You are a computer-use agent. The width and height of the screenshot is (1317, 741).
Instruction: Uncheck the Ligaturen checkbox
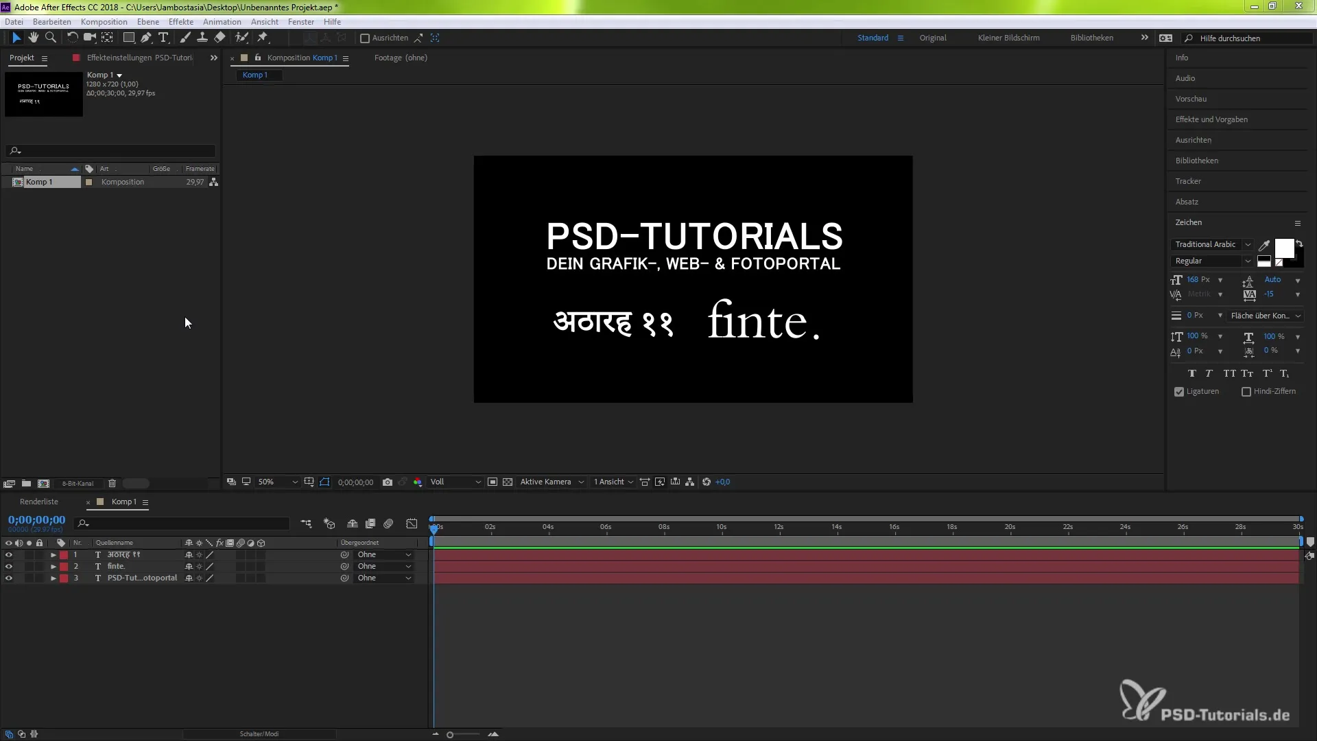click(1179, 392)
